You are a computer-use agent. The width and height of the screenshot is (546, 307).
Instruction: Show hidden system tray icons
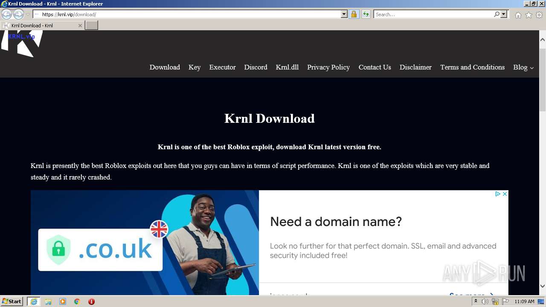click(476, 301)
